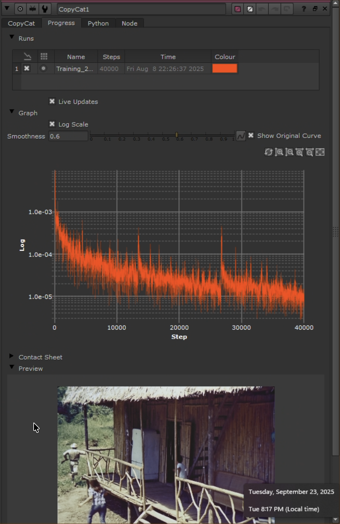Open the orange colour swatch for run
This screenshot has width=340, height=524.
(x=225, y=68)
